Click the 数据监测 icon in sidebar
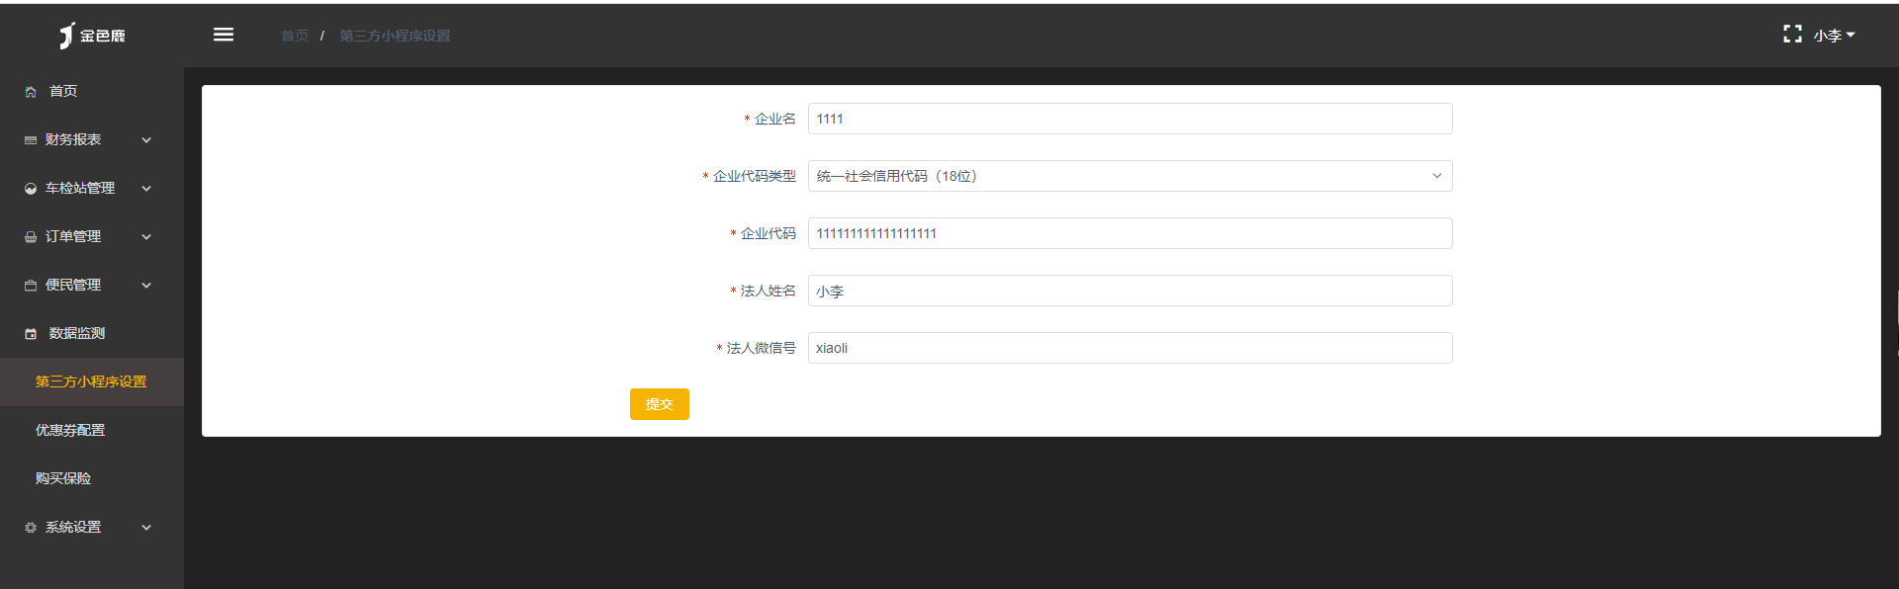 [x=31, y=334]
